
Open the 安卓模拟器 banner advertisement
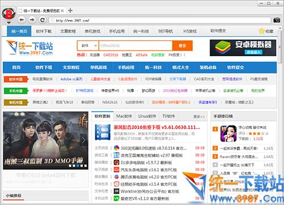[243, 48]
